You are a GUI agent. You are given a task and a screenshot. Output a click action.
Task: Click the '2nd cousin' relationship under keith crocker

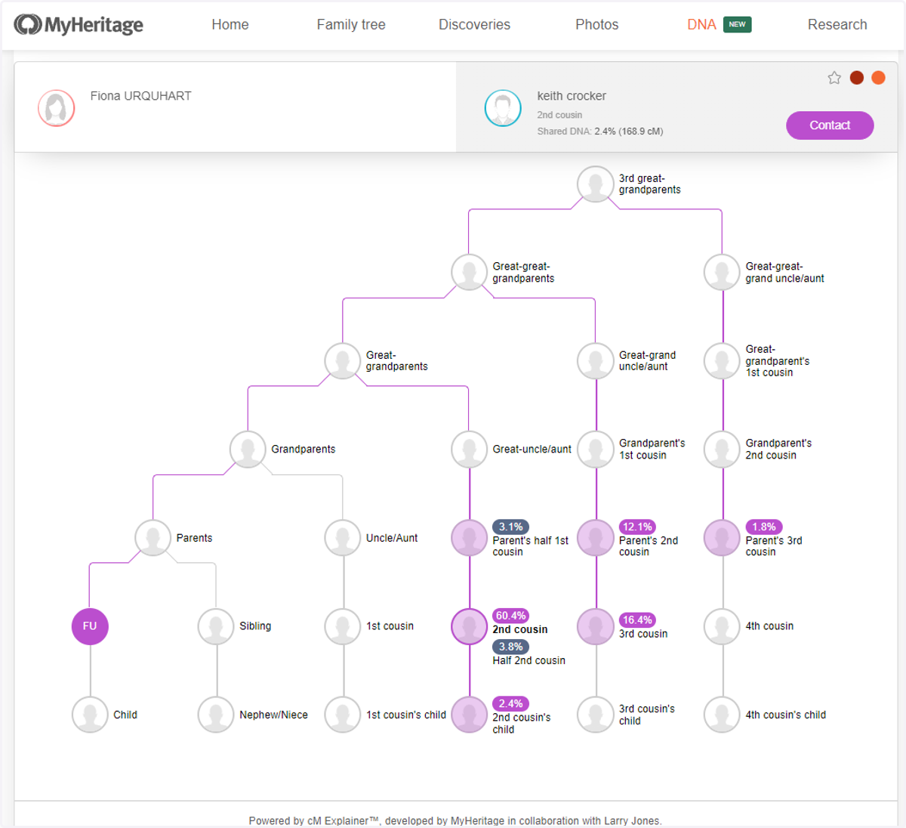(559, 115)
